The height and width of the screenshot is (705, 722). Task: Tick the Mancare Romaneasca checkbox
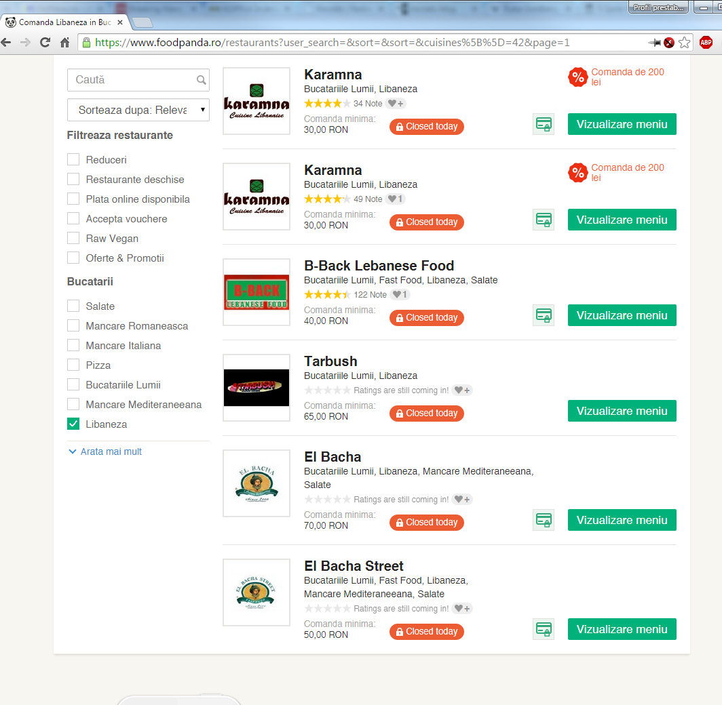(73, 326)
